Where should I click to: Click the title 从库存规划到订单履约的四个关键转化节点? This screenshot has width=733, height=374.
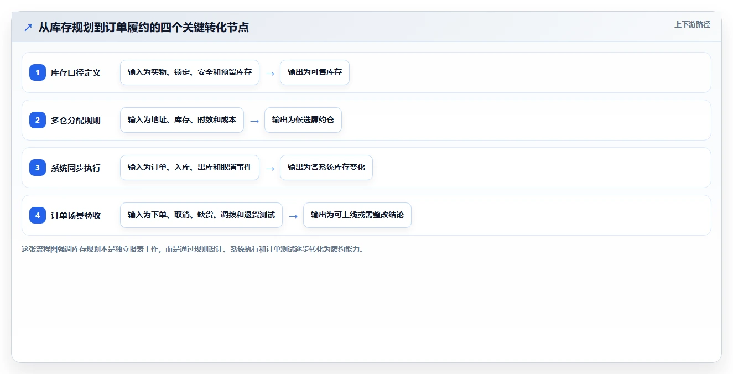144,27
